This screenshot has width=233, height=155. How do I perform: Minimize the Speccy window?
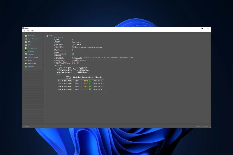click(197, 28)
